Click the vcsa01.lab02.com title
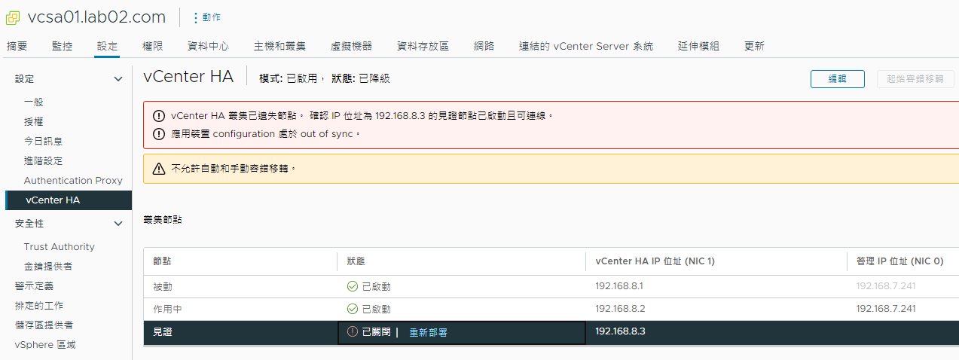 [x=96, y=17]
